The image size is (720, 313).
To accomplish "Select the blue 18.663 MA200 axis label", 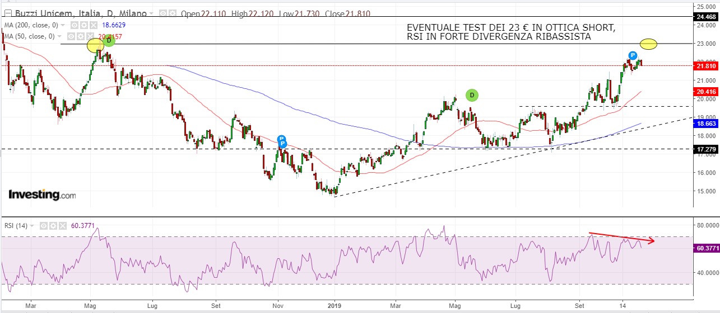I will pyautogui.click(x=706, y=124).
